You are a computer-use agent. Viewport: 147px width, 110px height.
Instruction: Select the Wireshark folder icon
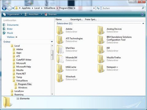[x=60, y=78]
